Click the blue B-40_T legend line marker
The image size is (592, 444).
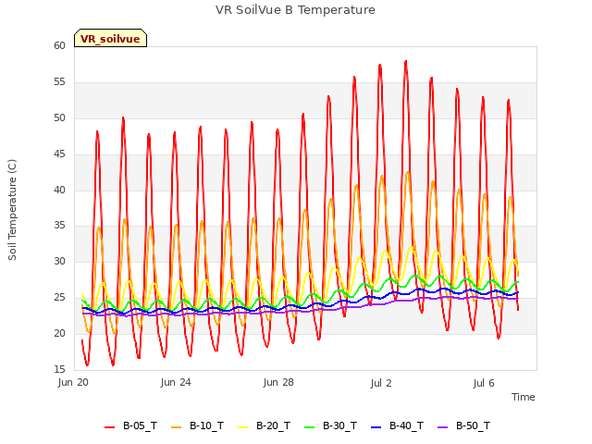coord(376,427)
